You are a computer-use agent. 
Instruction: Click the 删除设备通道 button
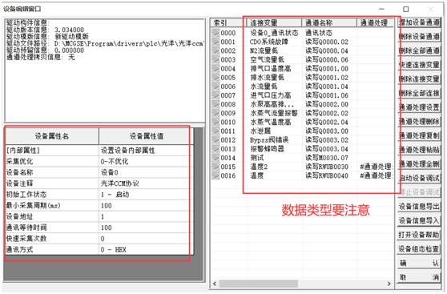(419, 37)
